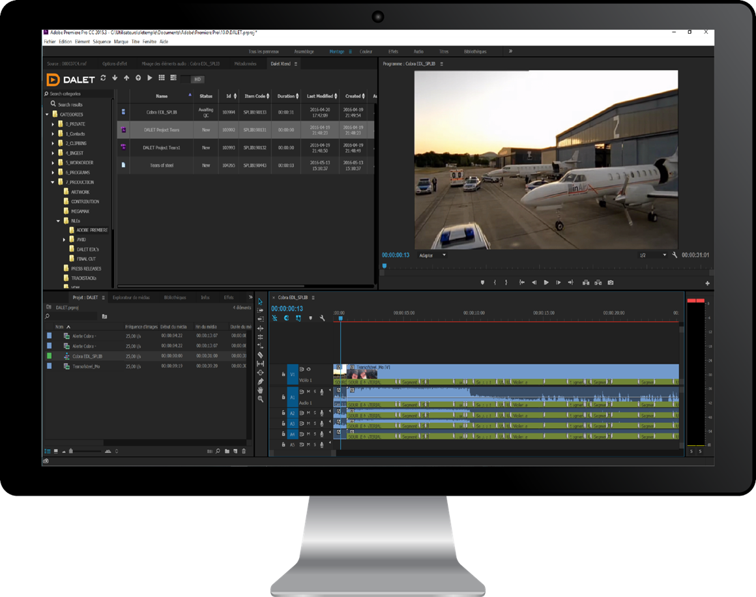Mute the A1 audio track
756x597 pixels.
coord(308,392)
